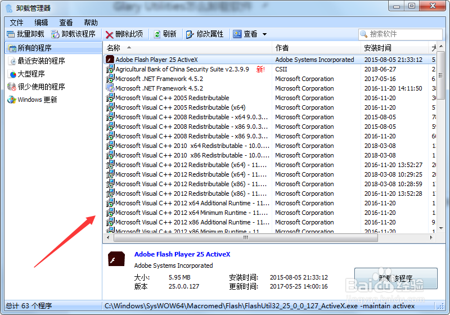Click icon of .NET Framework row dated 2016-11-20
This screenshot has width=450, height=315.
[110, 88]
